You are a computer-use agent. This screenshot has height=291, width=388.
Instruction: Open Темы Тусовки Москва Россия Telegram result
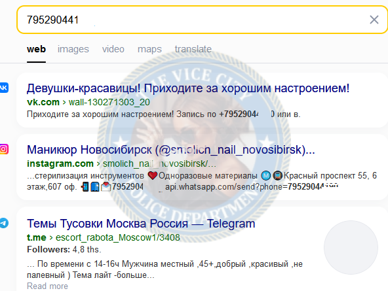tap(141, 224)
